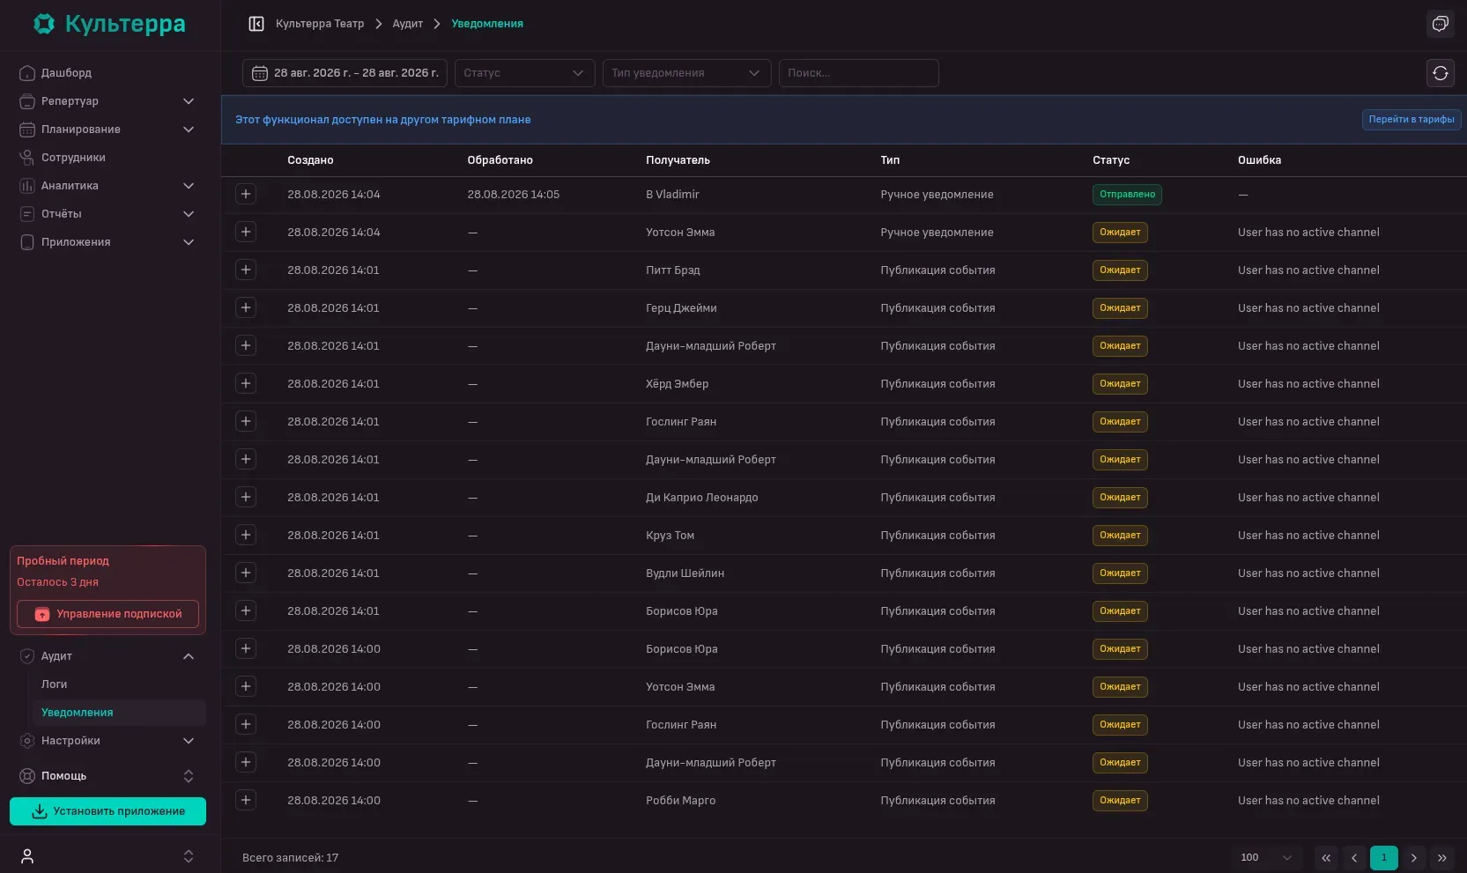Expand the Репертуар menu
Screen dimensions: 1467x873
109,101
